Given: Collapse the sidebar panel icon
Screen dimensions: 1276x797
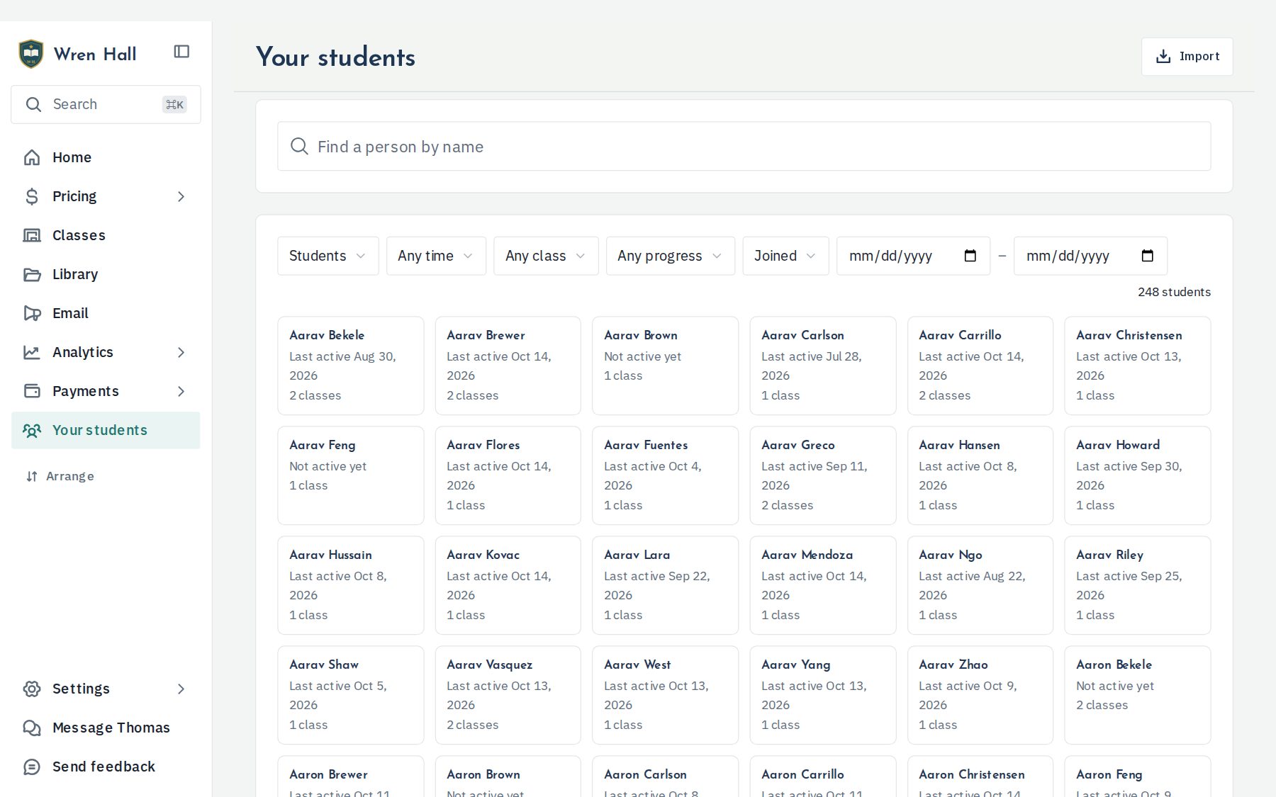Looking at the screenshot, I should 181,52.
